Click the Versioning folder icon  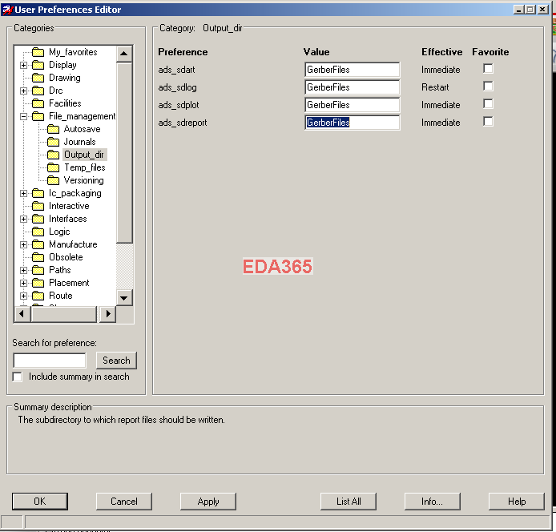pos(53,180)
